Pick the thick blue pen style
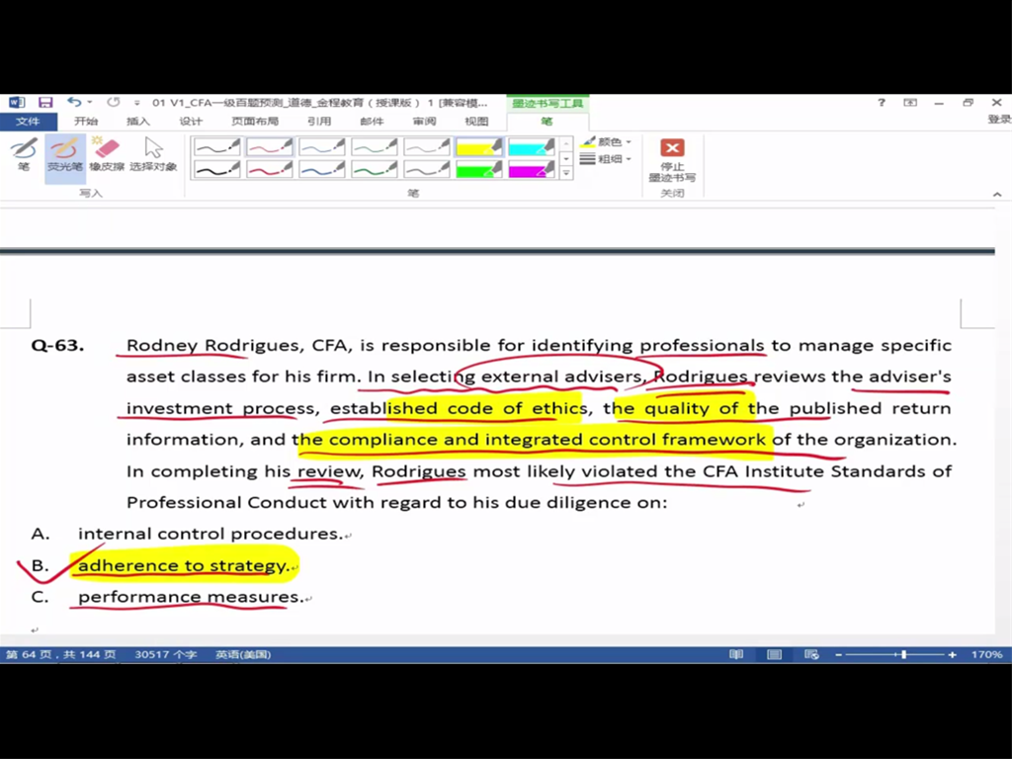1012x759 pixels. (321, 170)
